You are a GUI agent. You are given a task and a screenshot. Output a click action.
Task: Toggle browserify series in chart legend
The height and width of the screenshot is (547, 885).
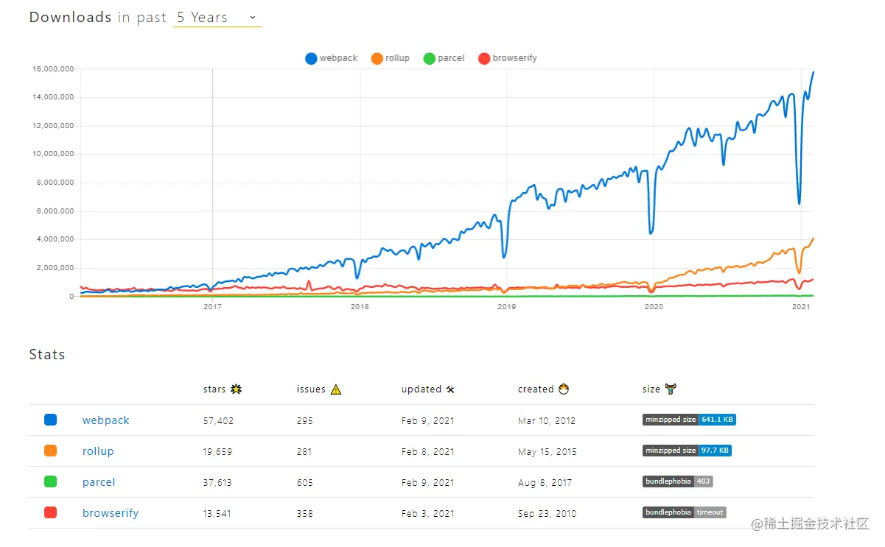pyautogui.click(x=508, y=58)
